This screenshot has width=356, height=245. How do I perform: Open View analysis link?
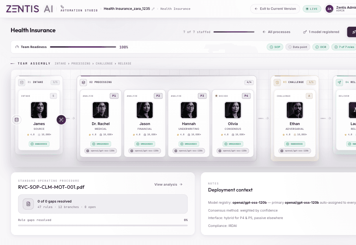(x=168, y=184)
